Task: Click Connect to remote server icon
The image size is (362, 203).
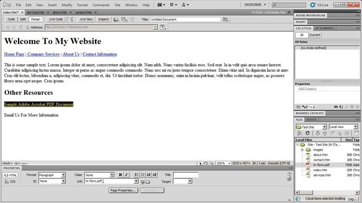Action: coord(300,133)
